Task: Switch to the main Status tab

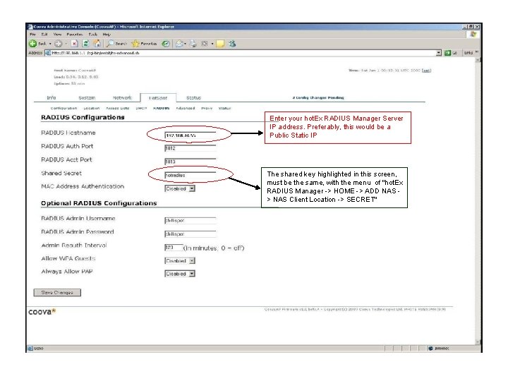Action: click(194, 97)
